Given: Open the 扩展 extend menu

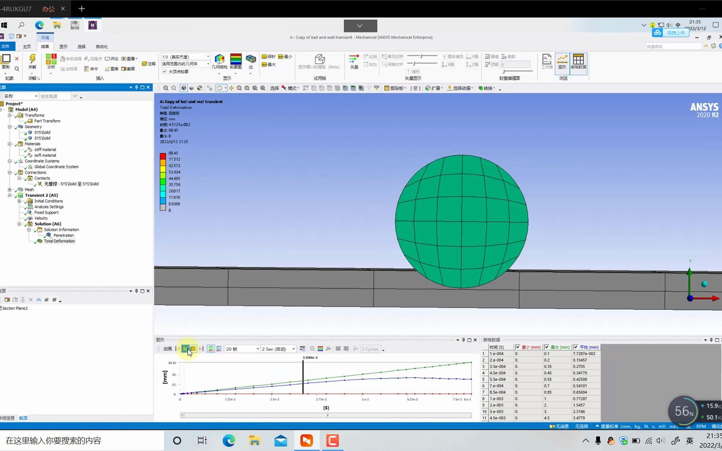Looking at the screenshot, I should (x=434, y=88).
